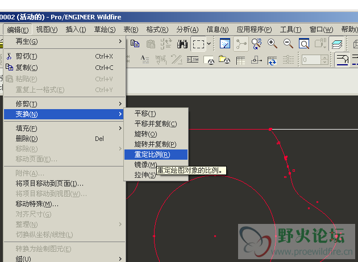The image size is (358, 262).
Task: Open the 信息(N) menu
Action: (x=217, y=30)
